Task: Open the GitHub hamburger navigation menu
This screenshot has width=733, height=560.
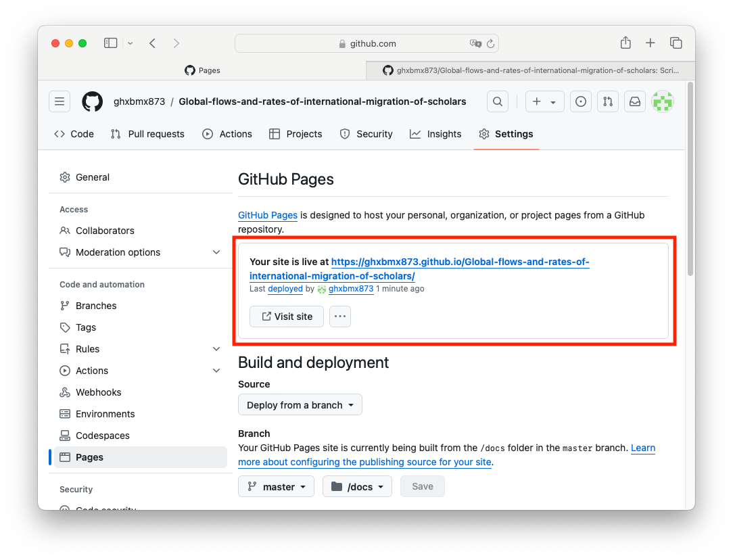Action: click(x=60, y=101)
